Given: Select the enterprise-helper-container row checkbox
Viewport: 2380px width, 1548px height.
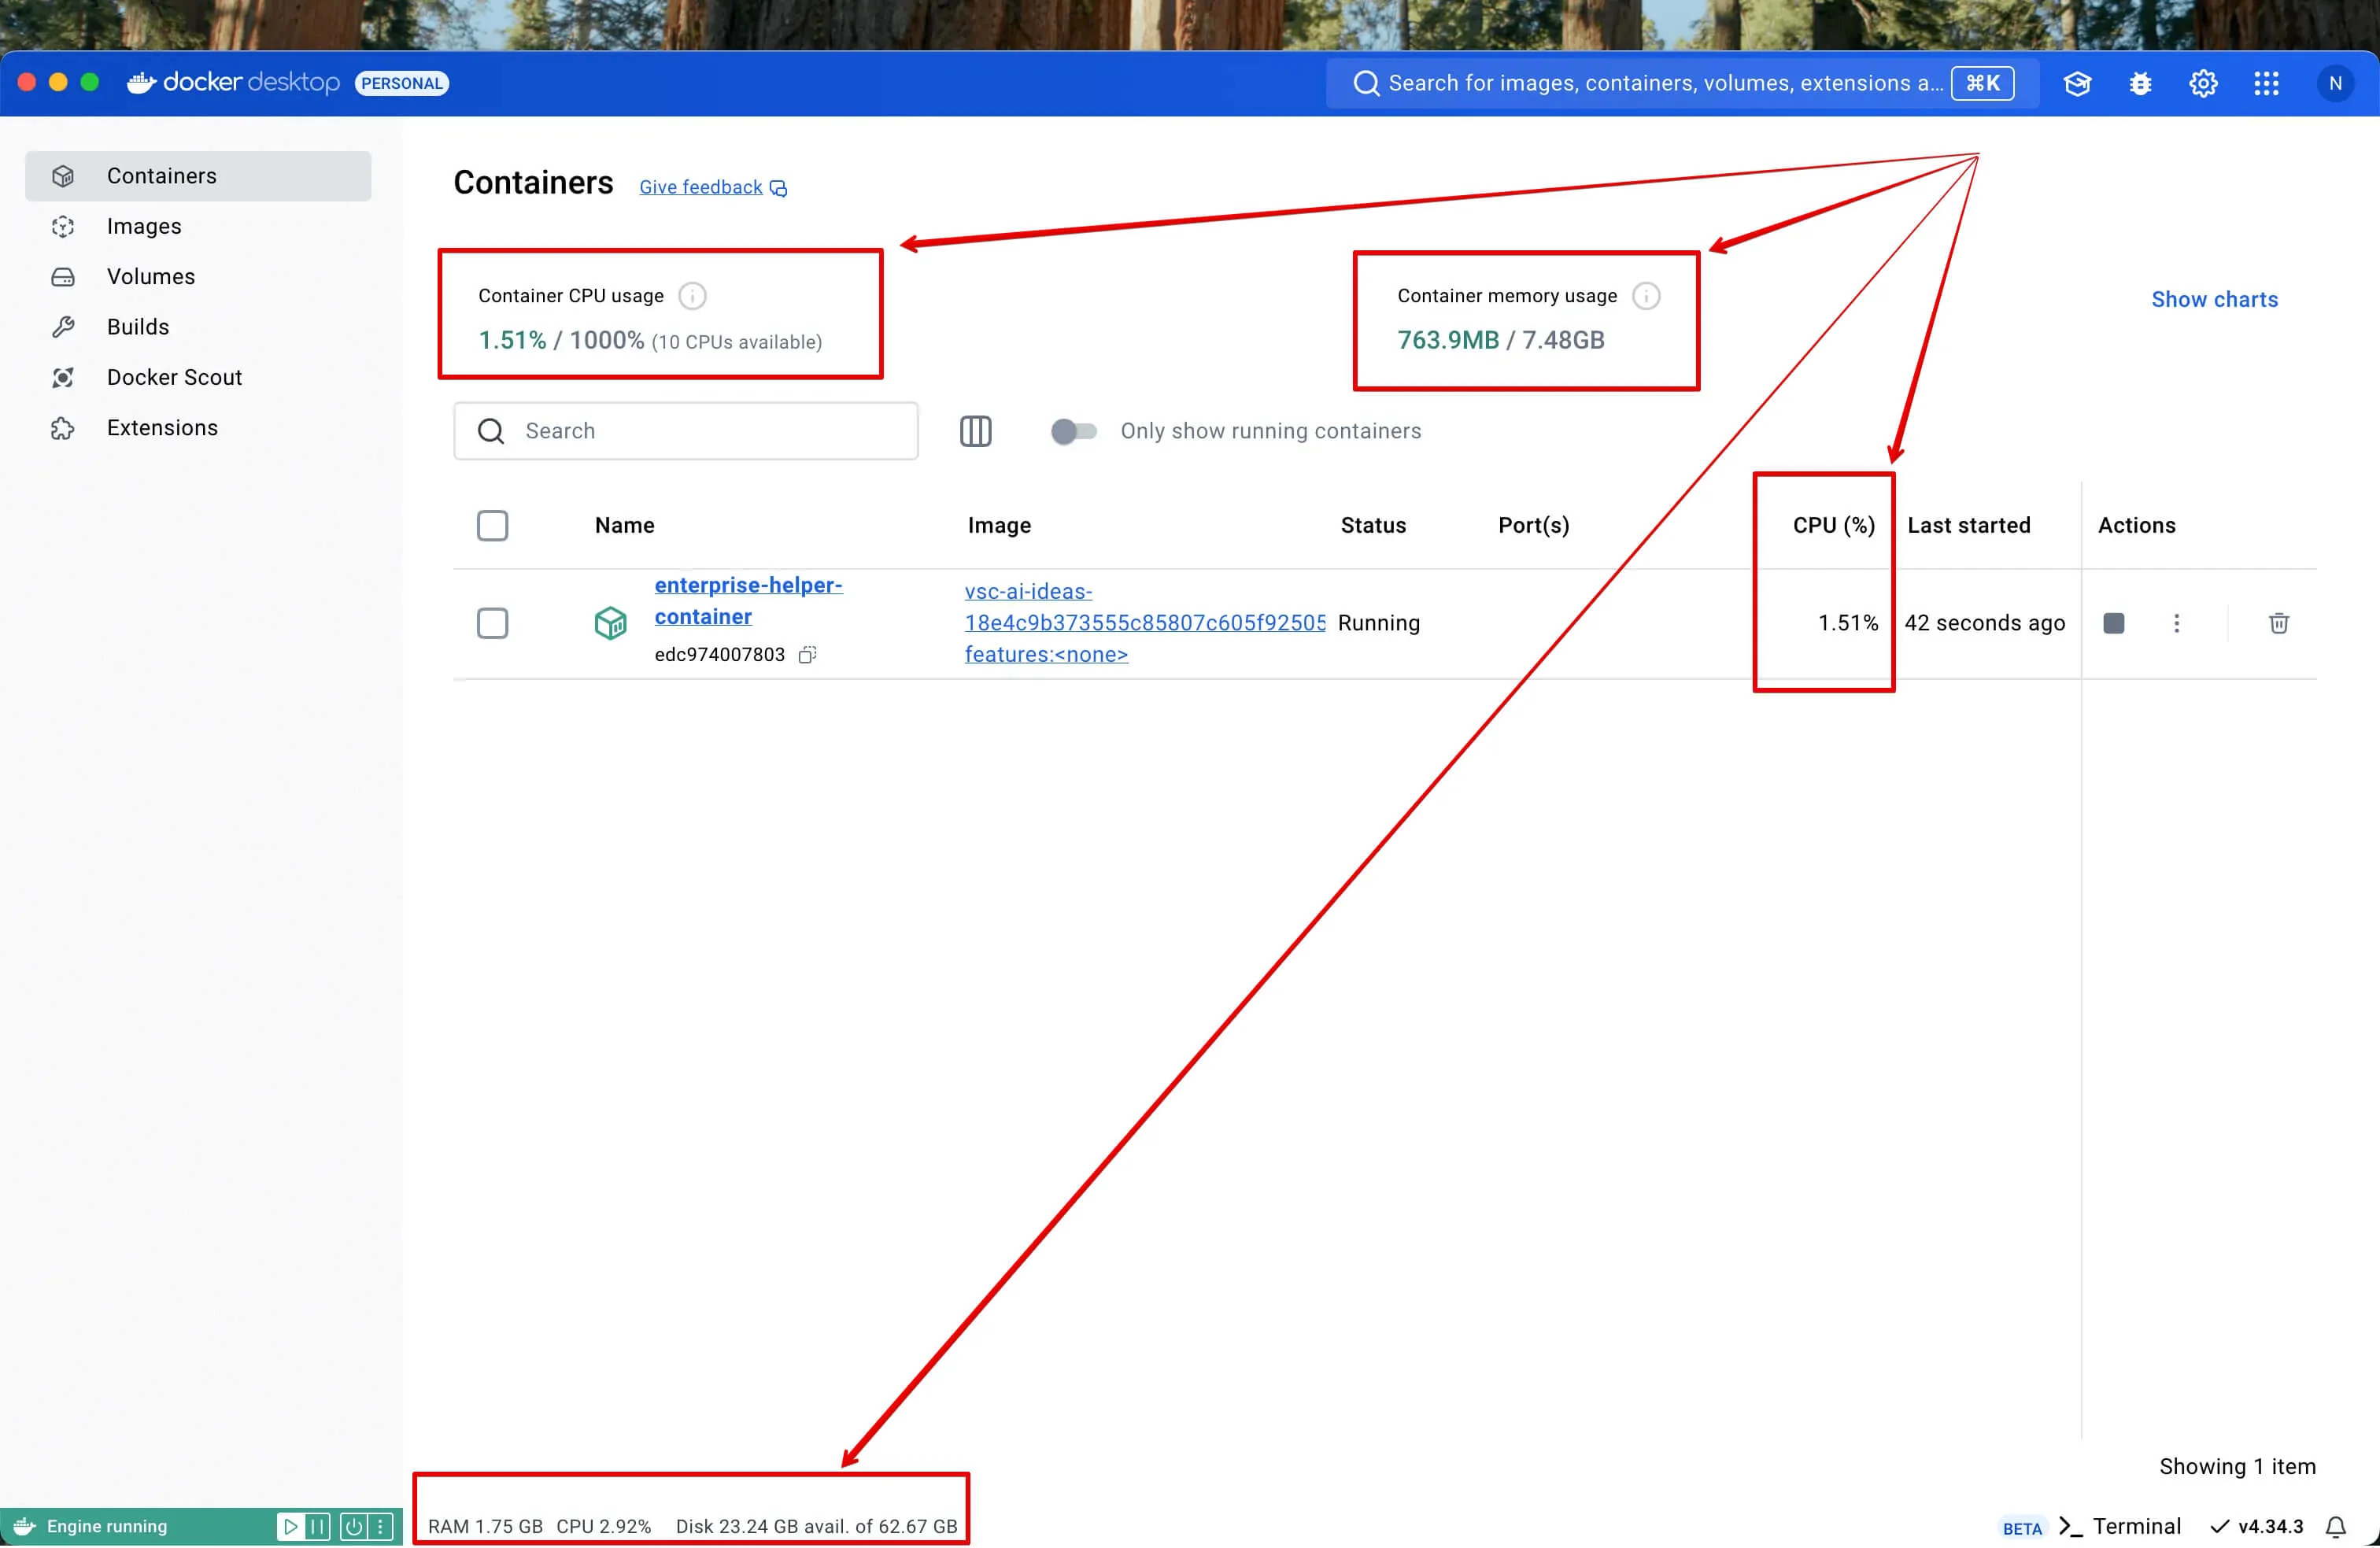Looking at the screenshot, I should pos(492,623).
